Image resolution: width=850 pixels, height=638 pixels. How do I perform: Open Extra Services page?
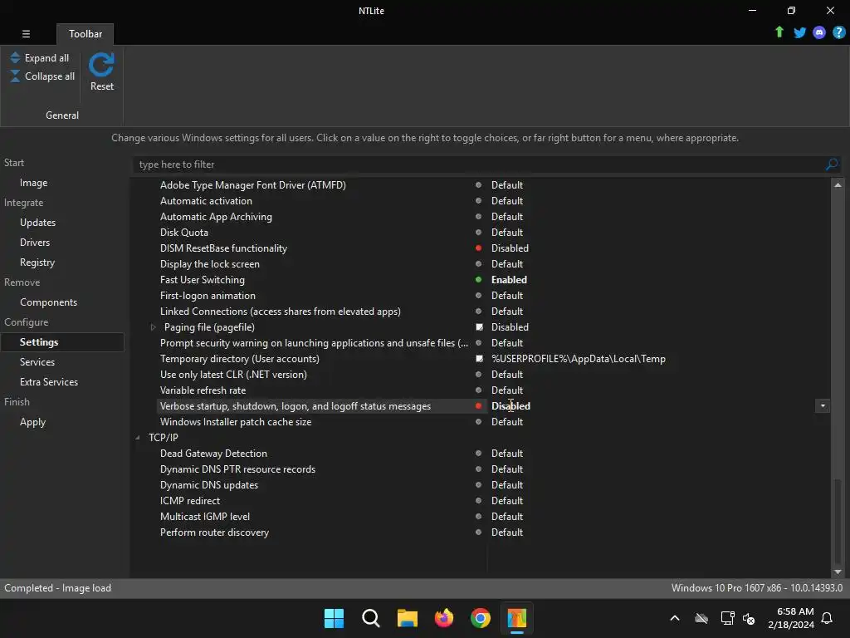49,382
